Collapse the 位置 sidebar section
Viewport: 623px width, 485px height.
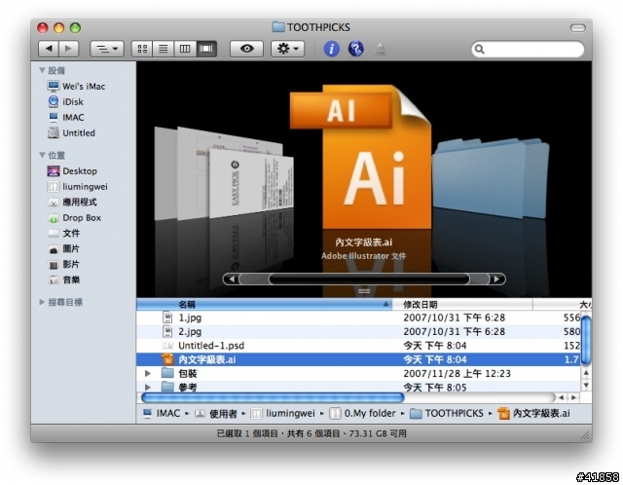[42, 155]
